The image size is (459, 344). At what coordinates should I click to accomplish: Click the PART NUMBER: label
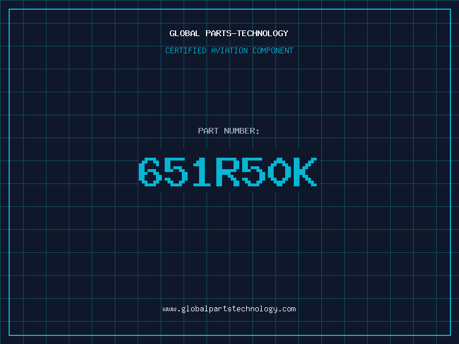click(x=229, y=131)
